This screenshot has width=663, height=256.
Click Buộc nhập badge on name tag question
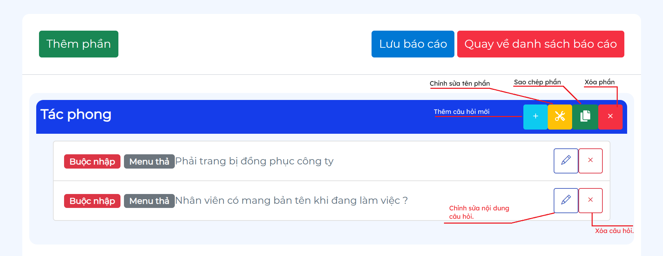pos(92,201)
